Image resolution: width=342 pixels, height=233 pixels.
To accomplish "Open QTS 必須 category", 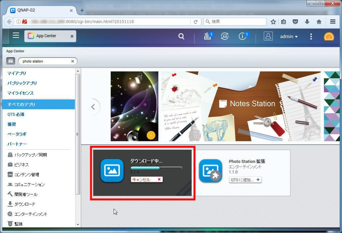I will coord(16,114).
